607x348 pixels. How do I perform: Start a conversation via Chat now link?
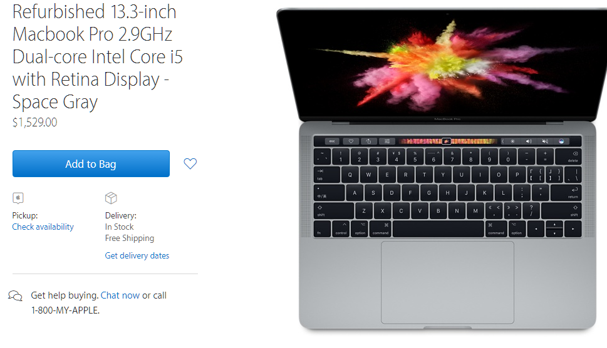tap(120, 295)
